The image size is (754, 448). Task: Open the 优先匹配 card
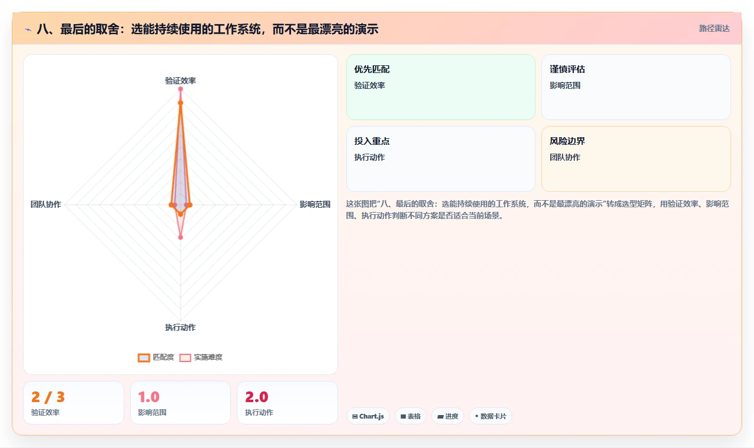(x=441, y=87)
